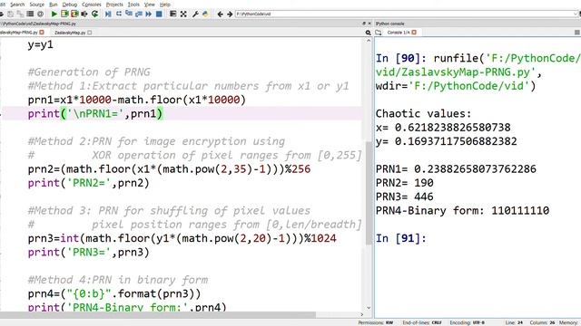The height and width of the screenshot is (326, 581).
Task: Open the View menu
Action: [x=149, y=5]
